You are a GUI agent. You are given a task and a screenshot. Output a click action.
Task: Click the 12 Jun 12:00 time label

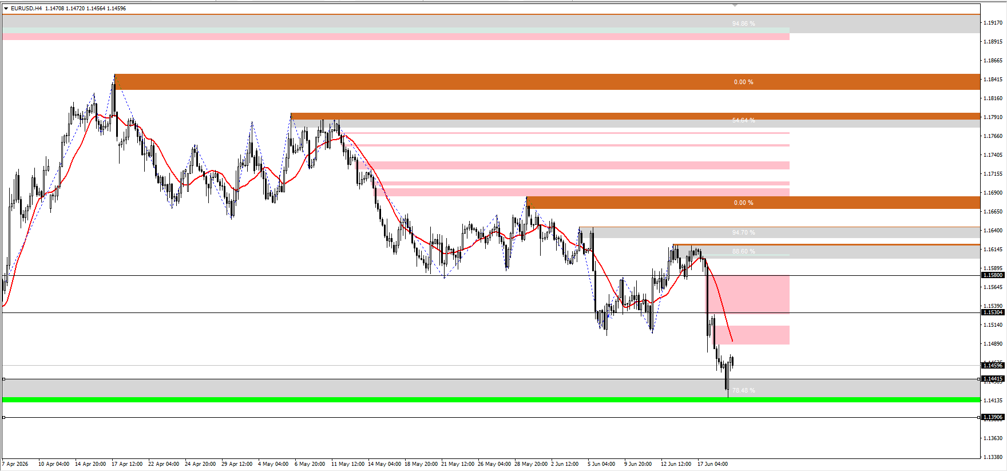(x=676, y=464)
